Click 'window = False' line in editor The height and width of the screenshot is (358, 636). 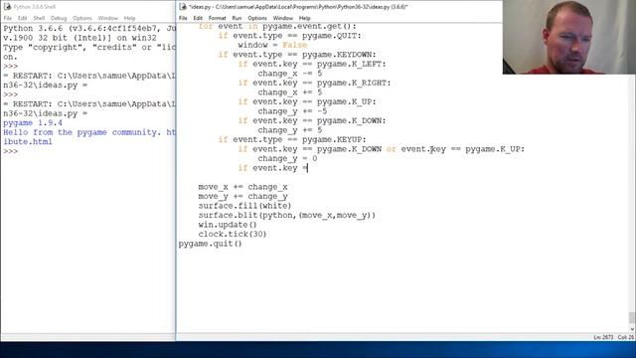click(x=272, y=45)
